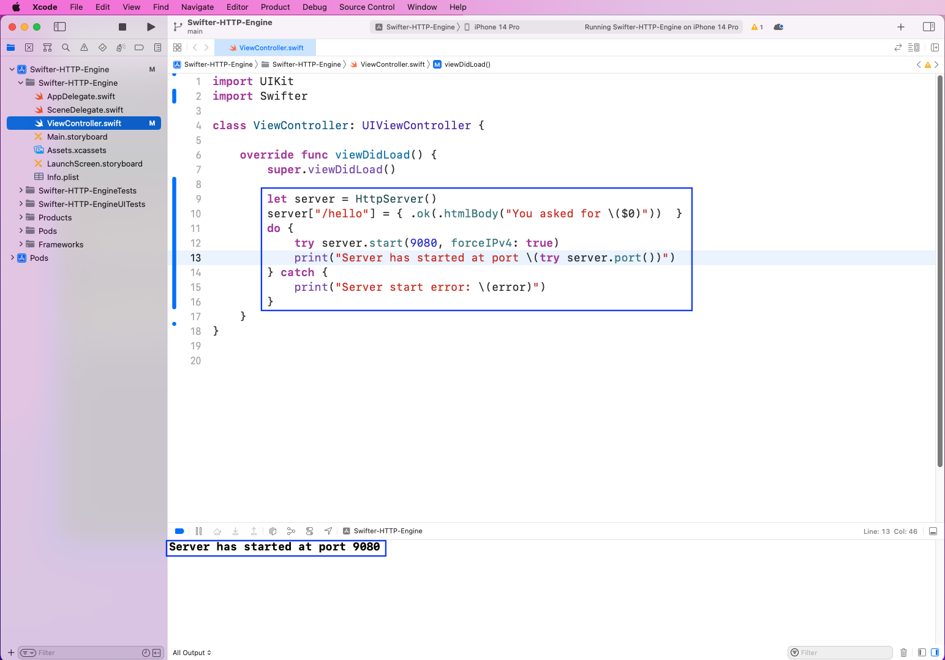This screenshot has height=660, width=945.
Task: Open the Breakpoint navigator icon
Action: (x=139, y=48)
